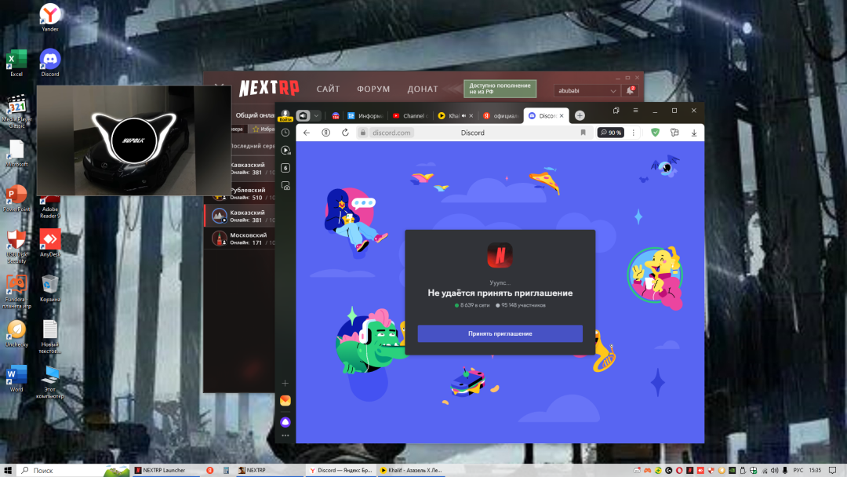
Task: Open ФОРУМ in the NEXTRP launcher
Action: pos(373,89)
